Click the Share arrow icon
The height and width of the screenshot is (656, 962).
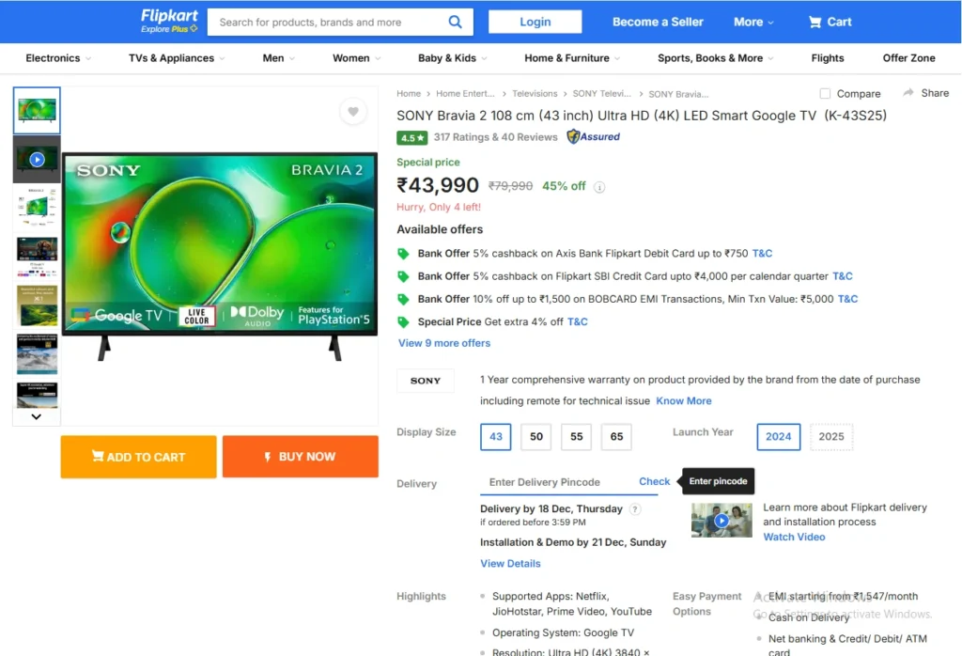click(908, 93)
